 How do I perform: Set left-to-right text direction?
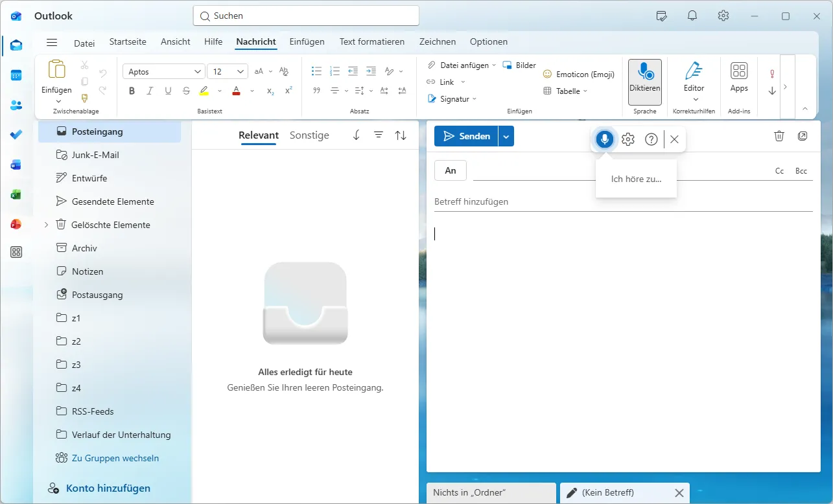tap(384, 91)
